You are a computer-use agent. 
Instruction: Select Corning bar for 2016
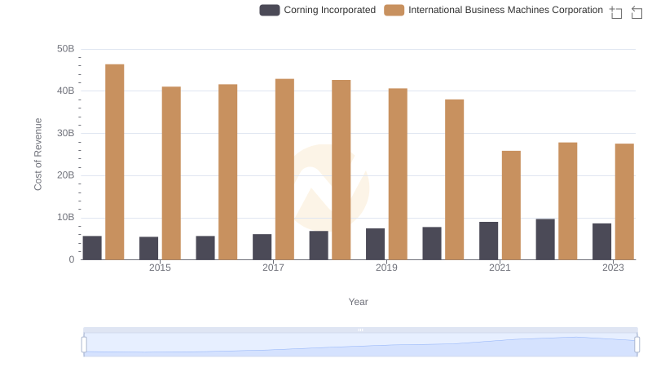[x=205, y=248]
